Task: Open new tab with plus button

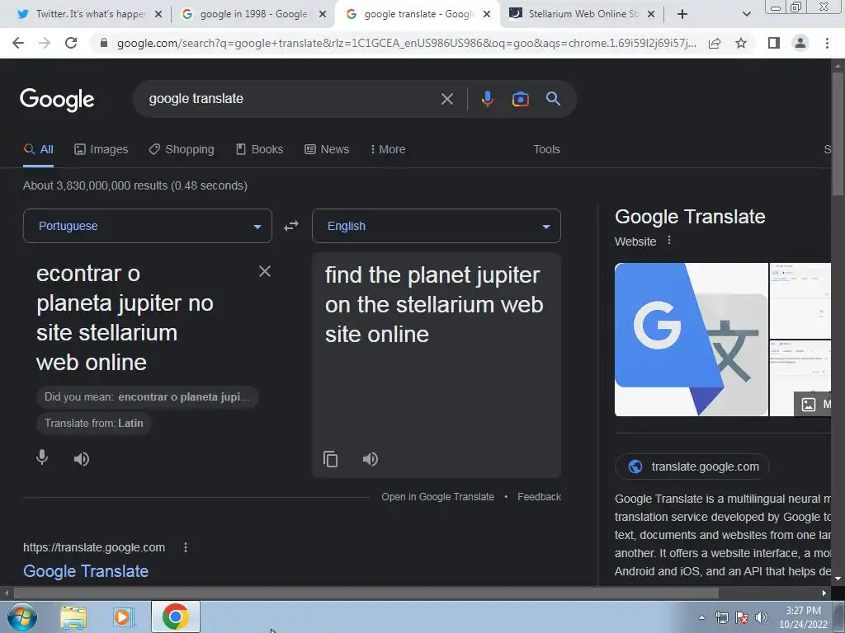Action: tap(682, 14)
